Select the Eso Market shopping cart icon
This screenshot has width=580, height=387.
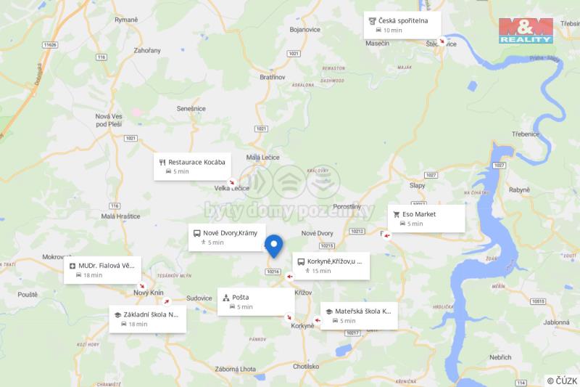tap(396, 214)
